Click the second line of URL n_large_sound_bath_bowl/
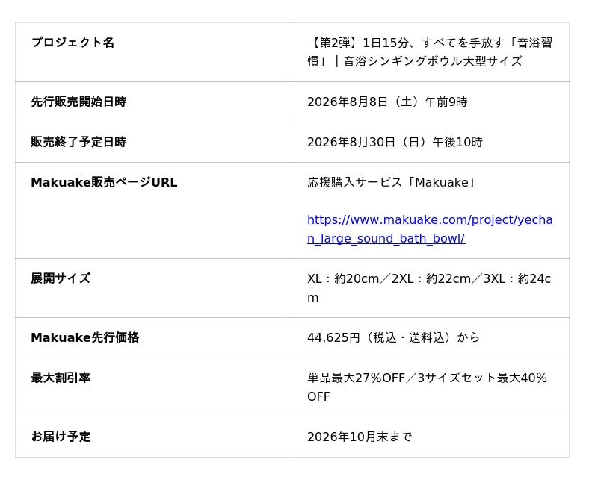The width and height of the screenshot is (598, 480). pyautogui.click(x=386, y=238)
